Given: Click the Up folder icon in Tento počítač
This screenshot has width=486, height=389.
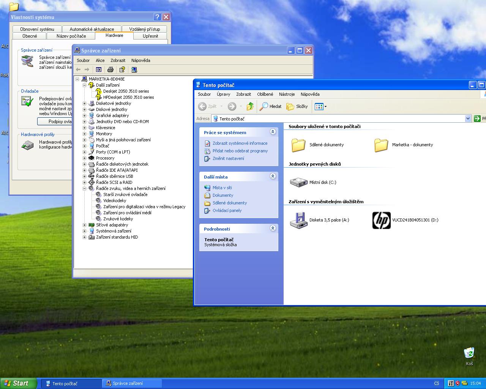Looking at the screenshot, I should coord(250,106).
